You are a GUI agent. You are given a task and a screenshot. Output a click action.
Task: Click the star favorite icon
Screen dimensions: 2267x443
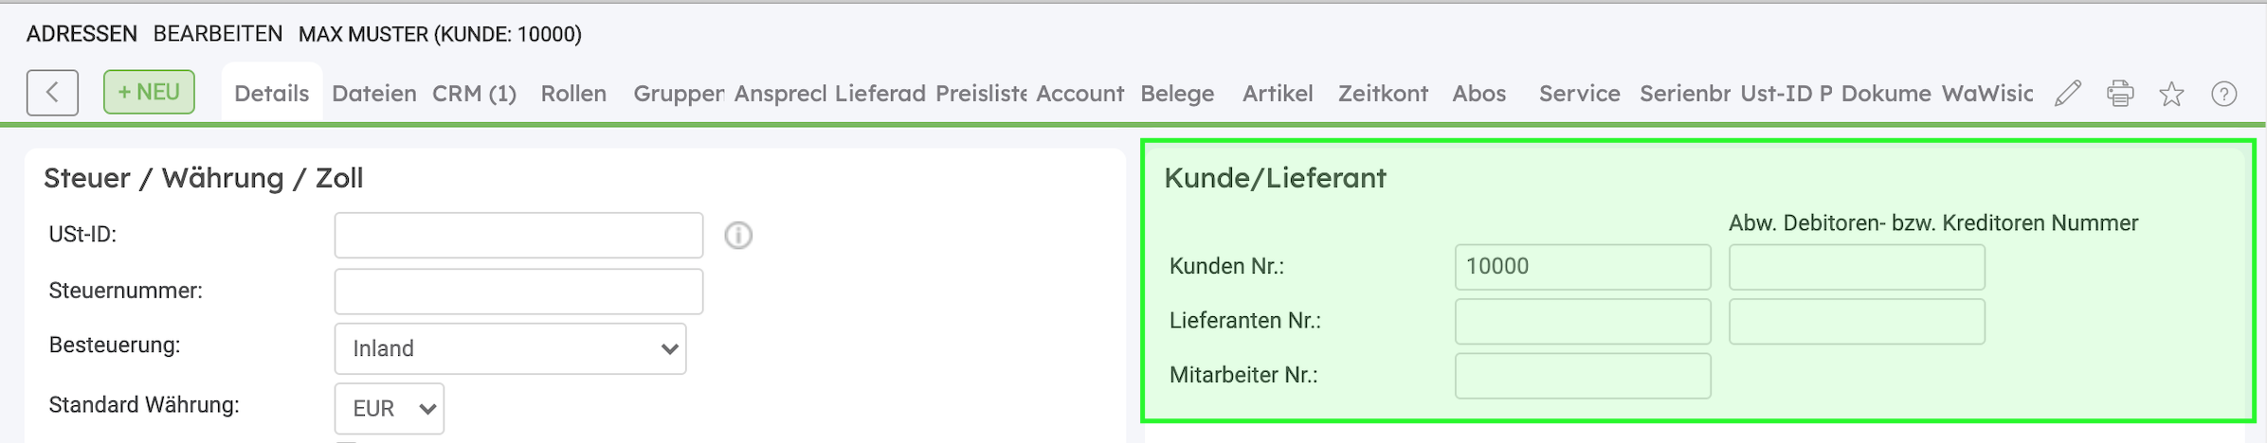click(x=2171, y=94)
